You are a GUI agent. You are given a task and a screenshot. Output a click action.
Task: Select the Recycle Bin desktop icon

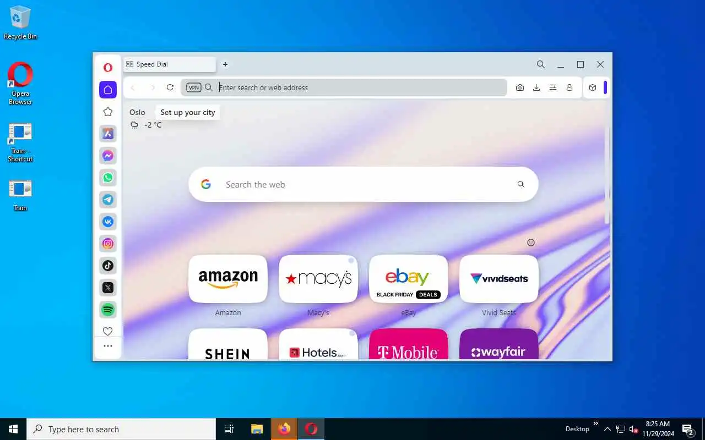point(20,23)
